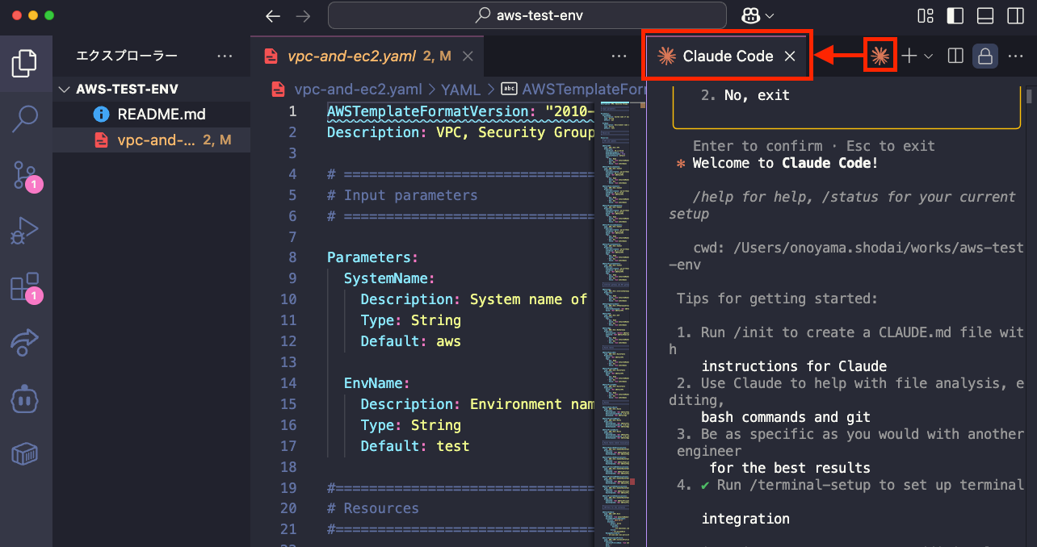Click the YAML breadcrumb item

coord(460,90)
